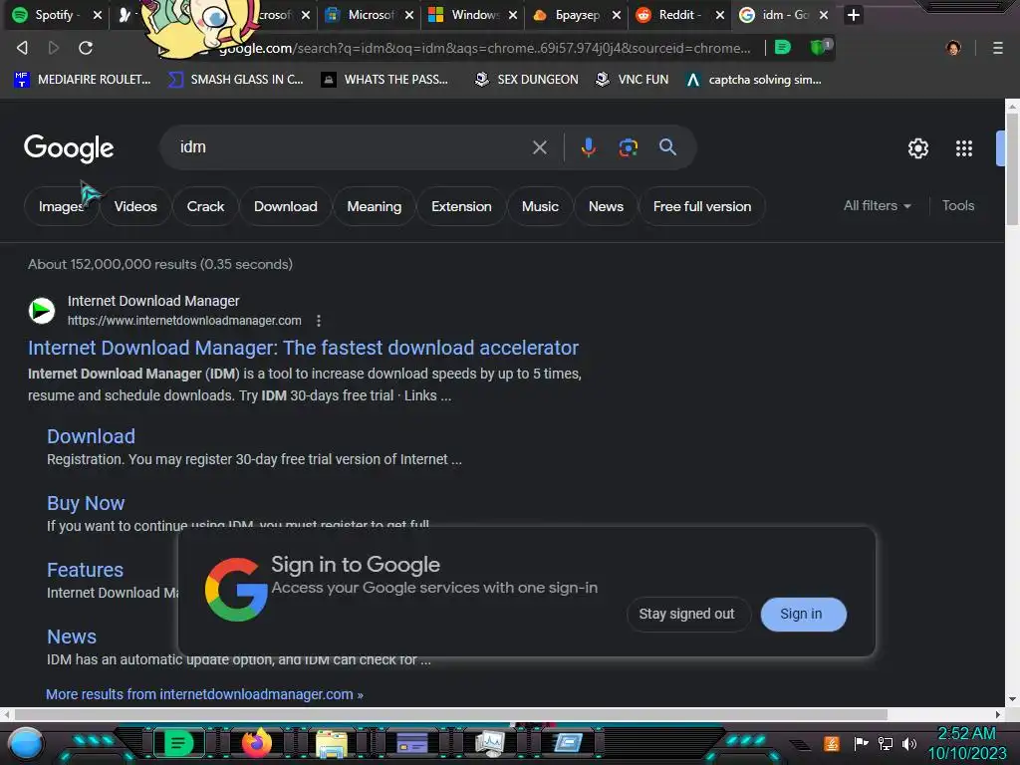Select the Download suggestion chip
The image size is (1020, 765).
[286, 206]
